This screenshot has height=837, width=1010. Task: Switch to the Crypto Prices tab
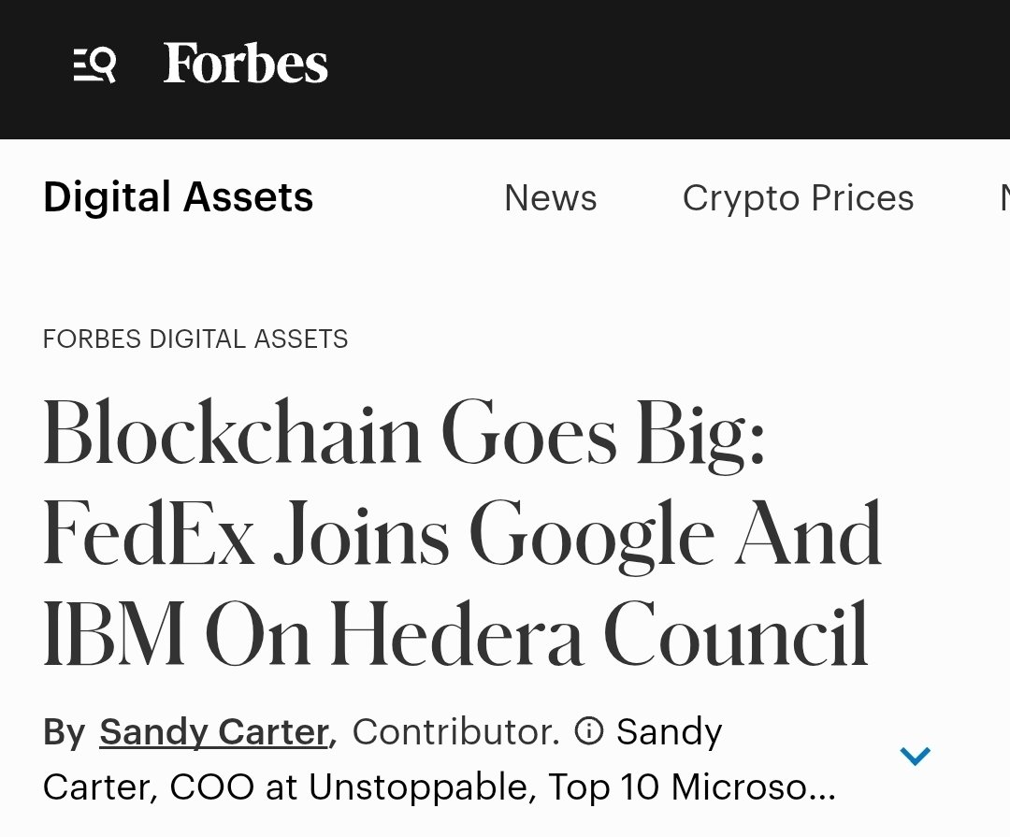click(798, 198)
